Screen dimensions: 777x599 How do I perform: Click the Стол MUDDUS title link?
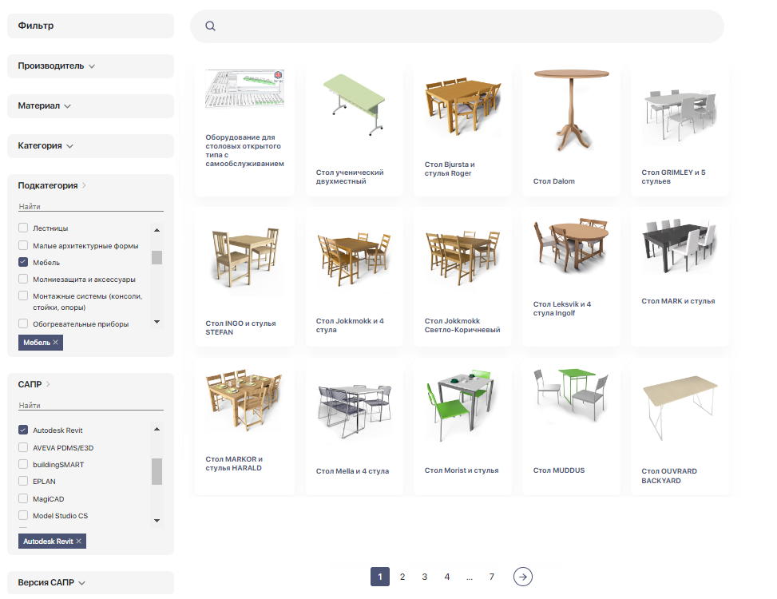coord(559,470)
